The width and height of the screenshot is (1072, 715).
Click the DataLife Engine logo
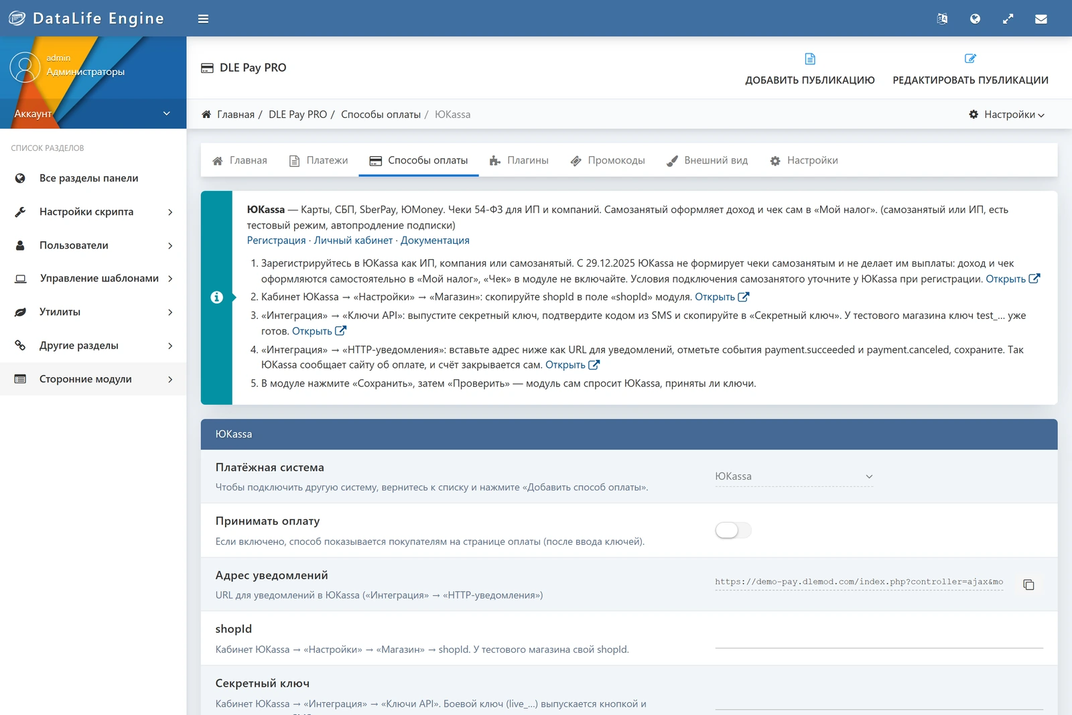(x=86, y=18)
